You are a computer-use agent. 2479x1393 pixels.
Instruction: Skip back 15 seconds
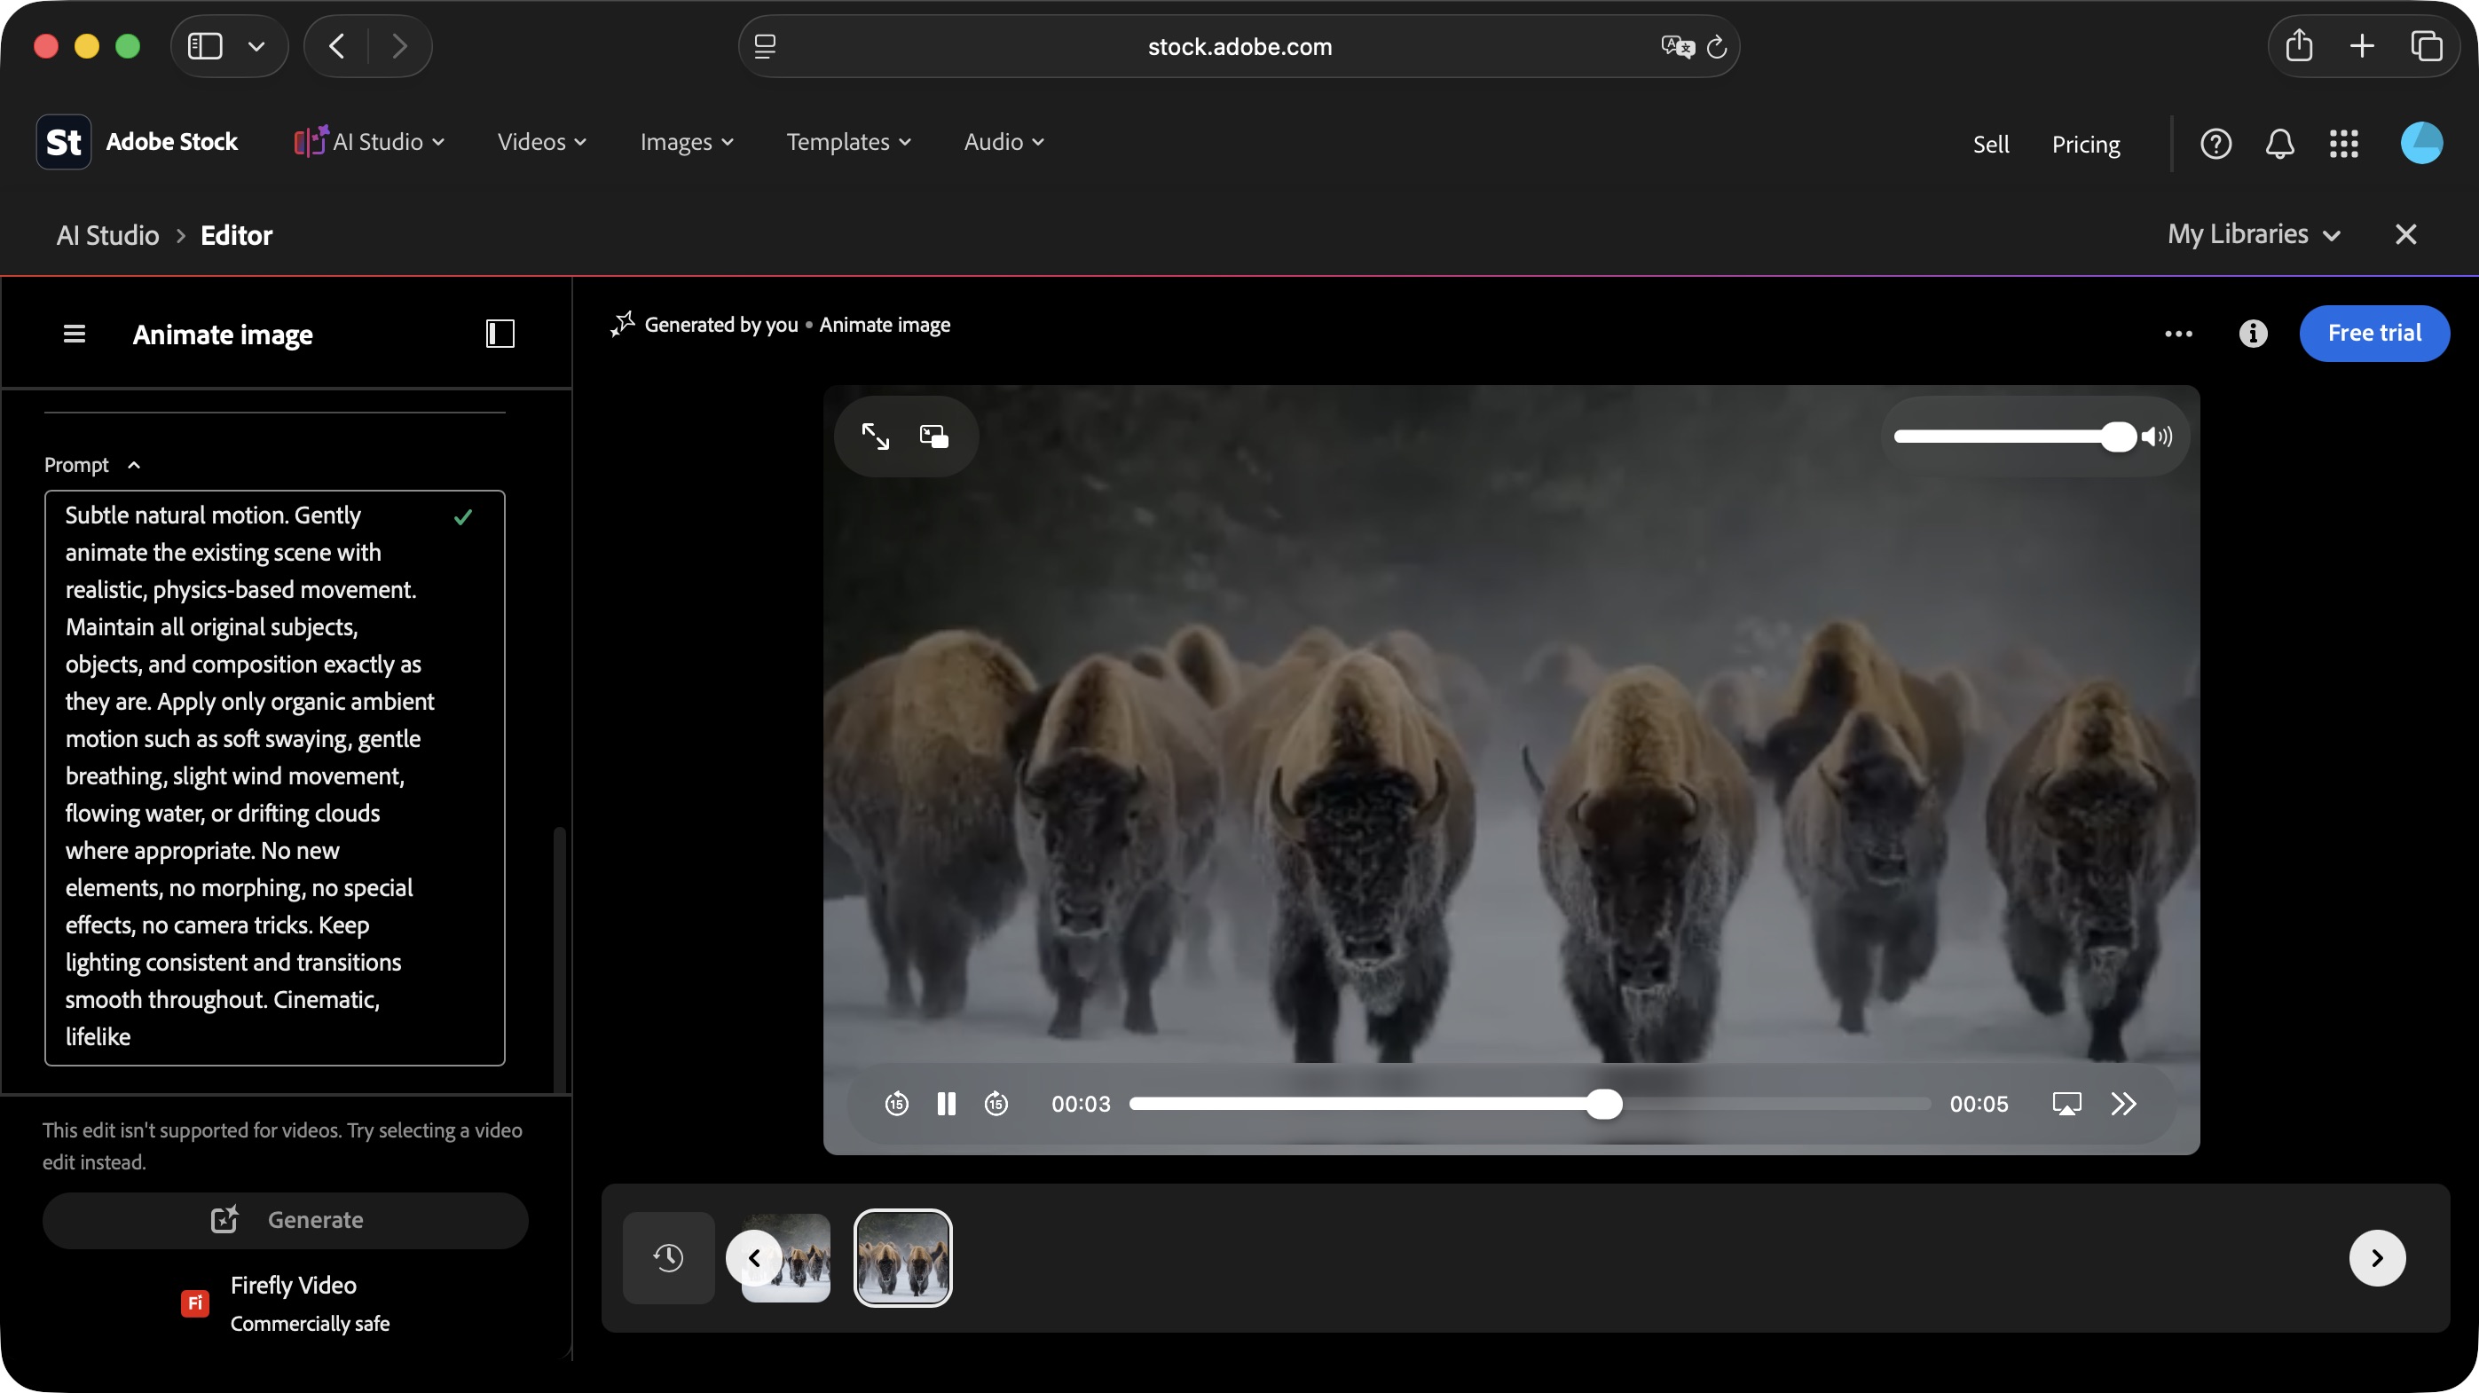[x=896, y=1104]
